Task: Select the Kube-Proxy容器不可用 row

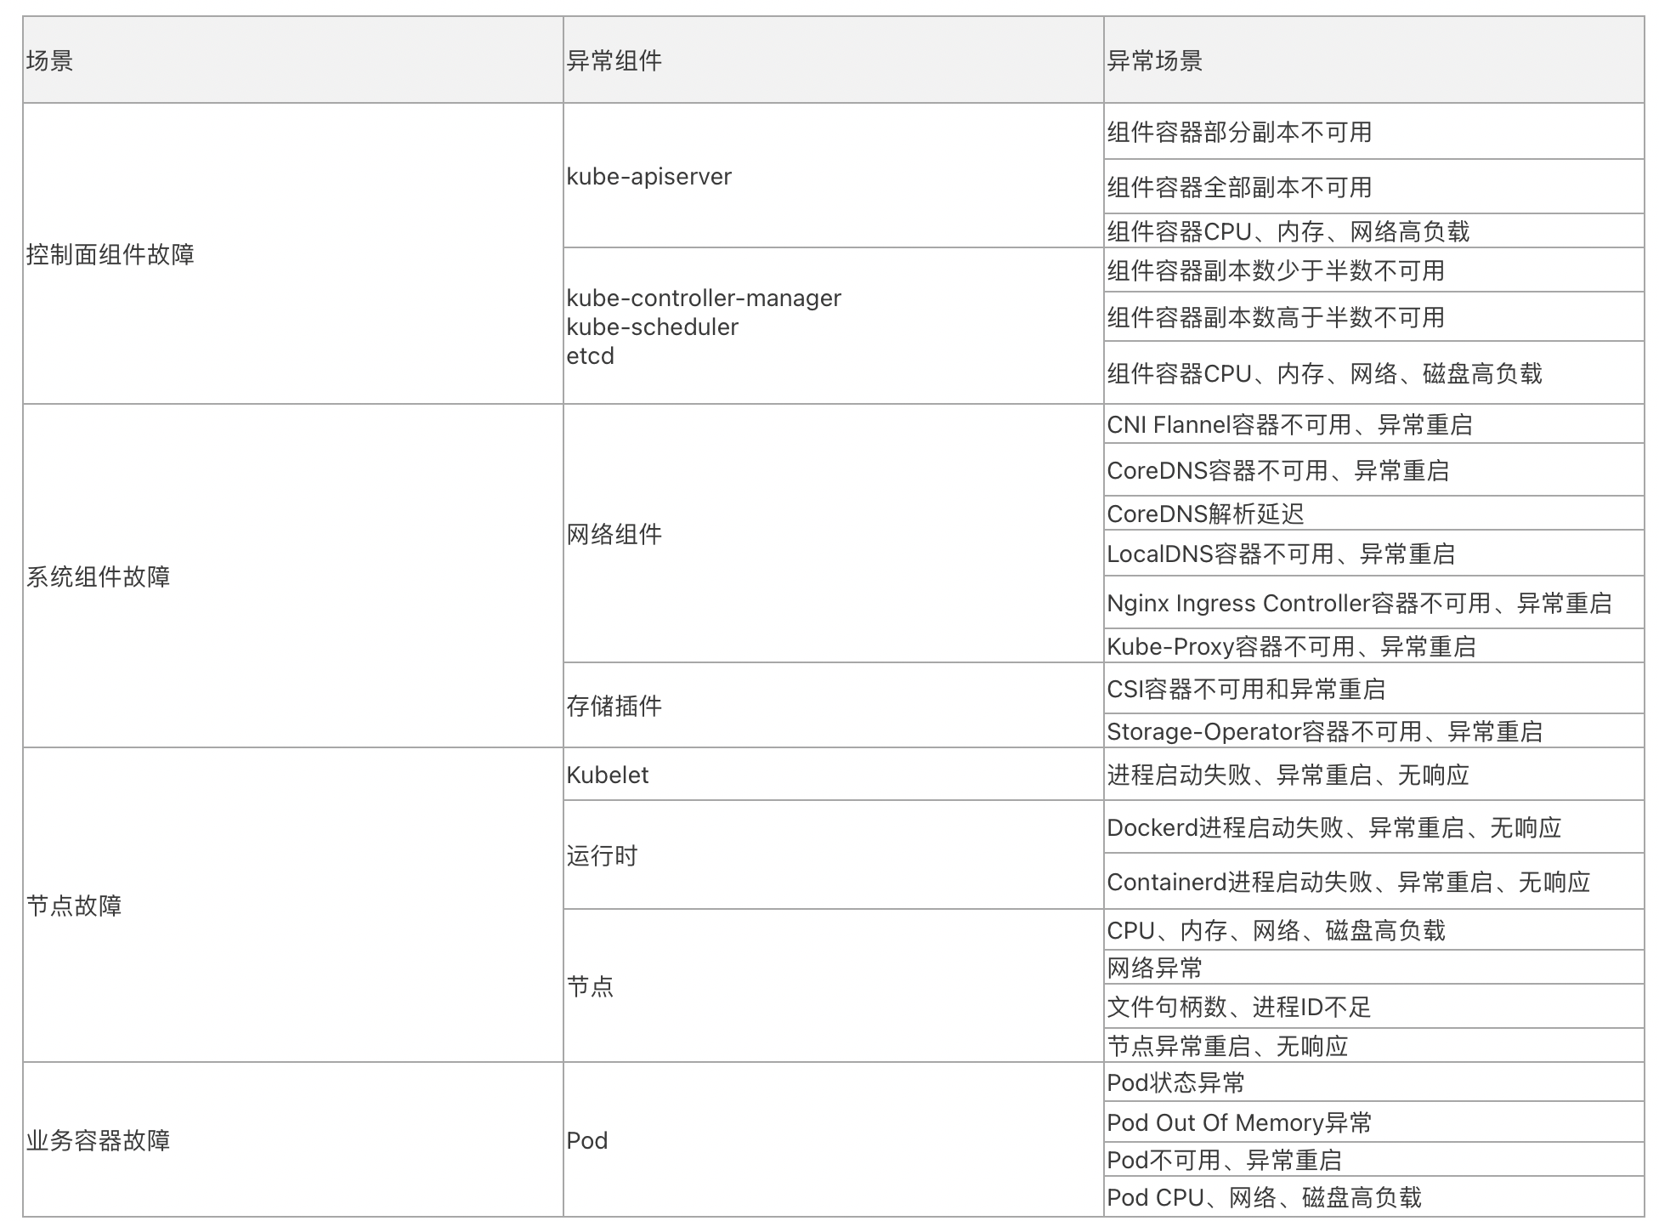Action: pos(1290,647)
